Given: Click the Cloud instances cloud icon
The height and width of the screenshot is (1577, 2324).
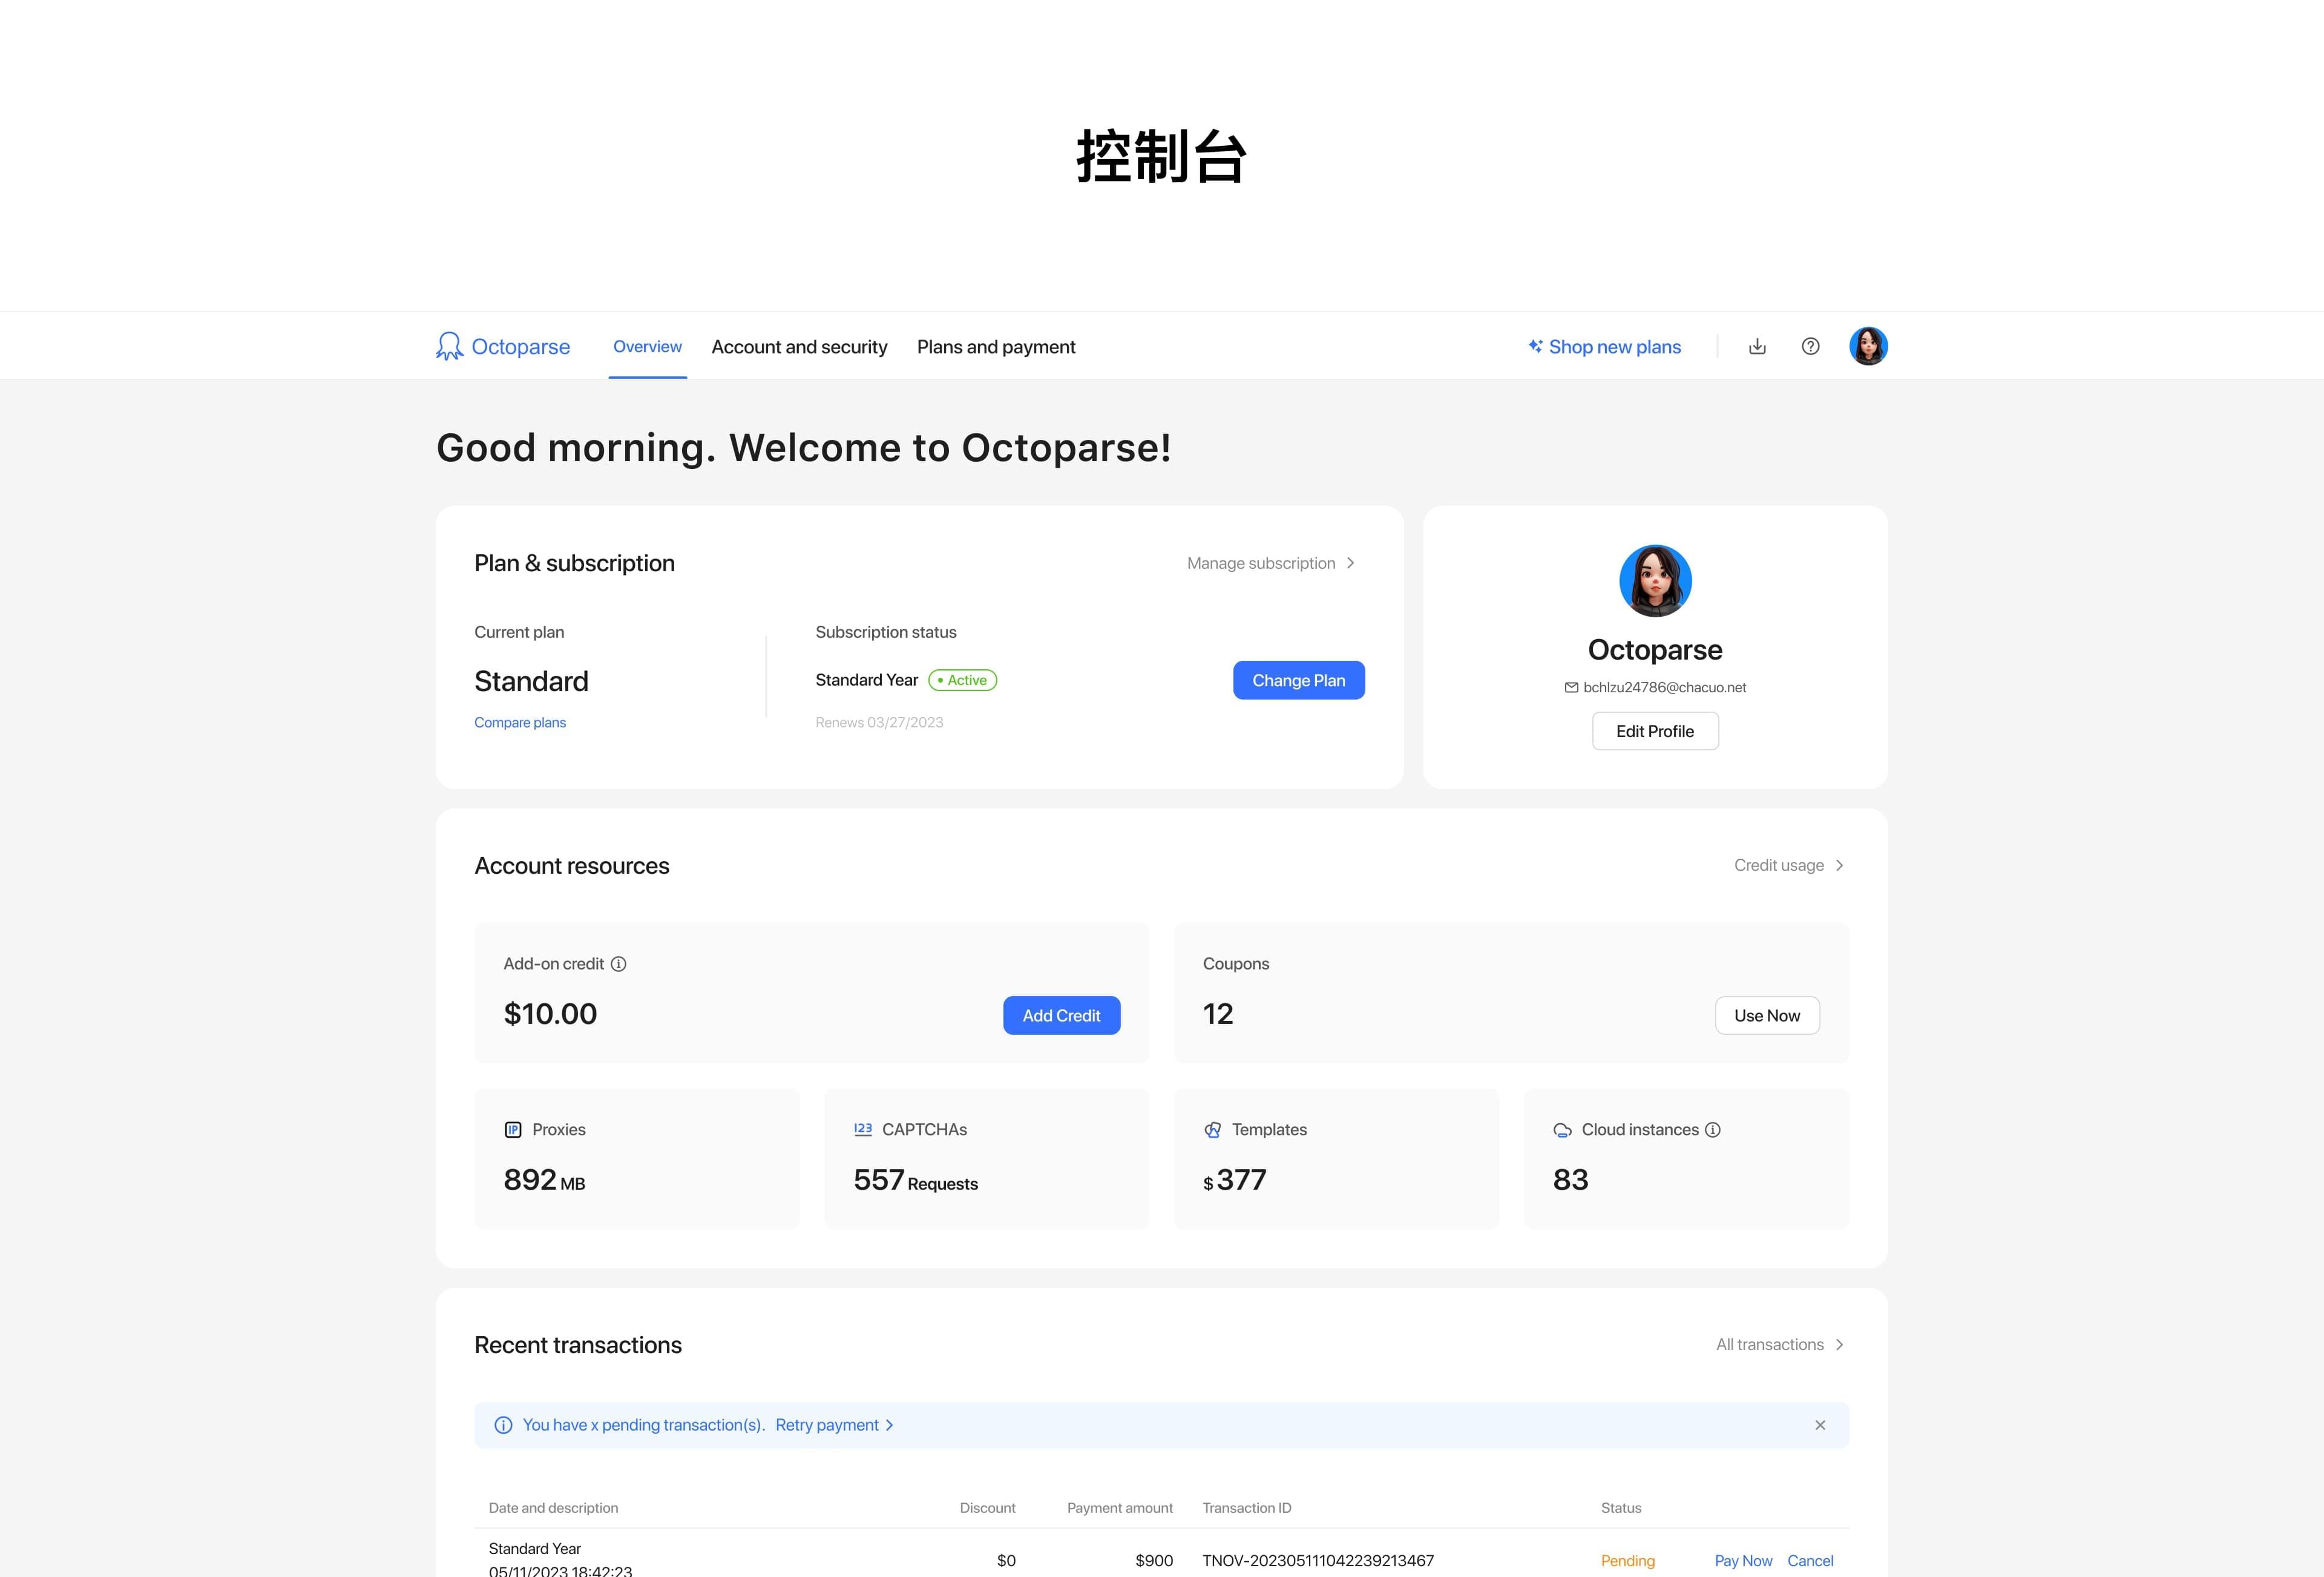Looking at the screenshot, I should tap(1562, 1130).
